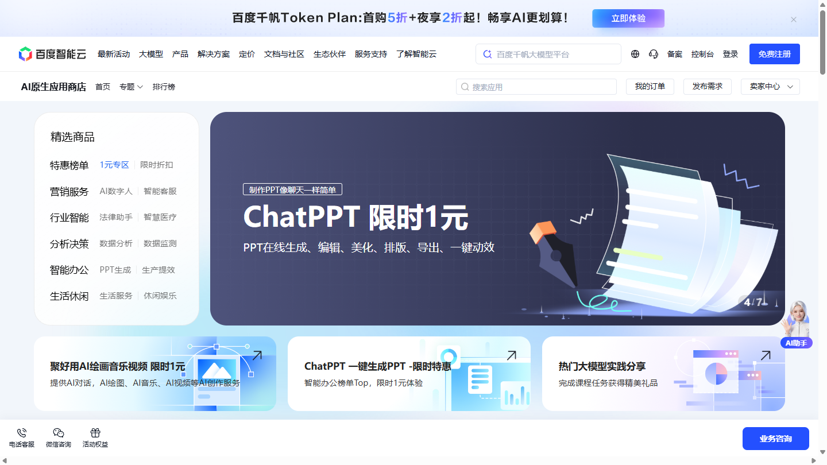Open the 文档与社区 menu
This screenshot has height=465, width=827.
click(284, 54)
